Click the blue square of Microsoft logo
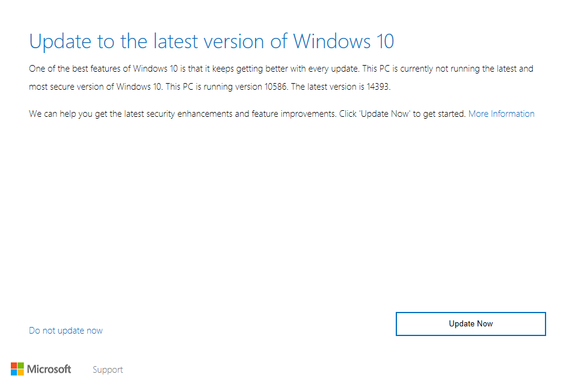The image size is (575, 383). [x=14, y=372]
